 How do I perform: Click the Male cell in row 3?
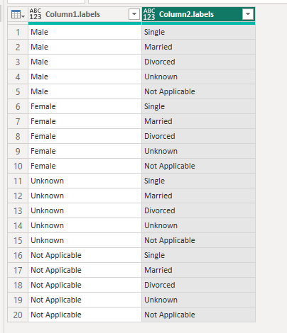tap(85, 62)
